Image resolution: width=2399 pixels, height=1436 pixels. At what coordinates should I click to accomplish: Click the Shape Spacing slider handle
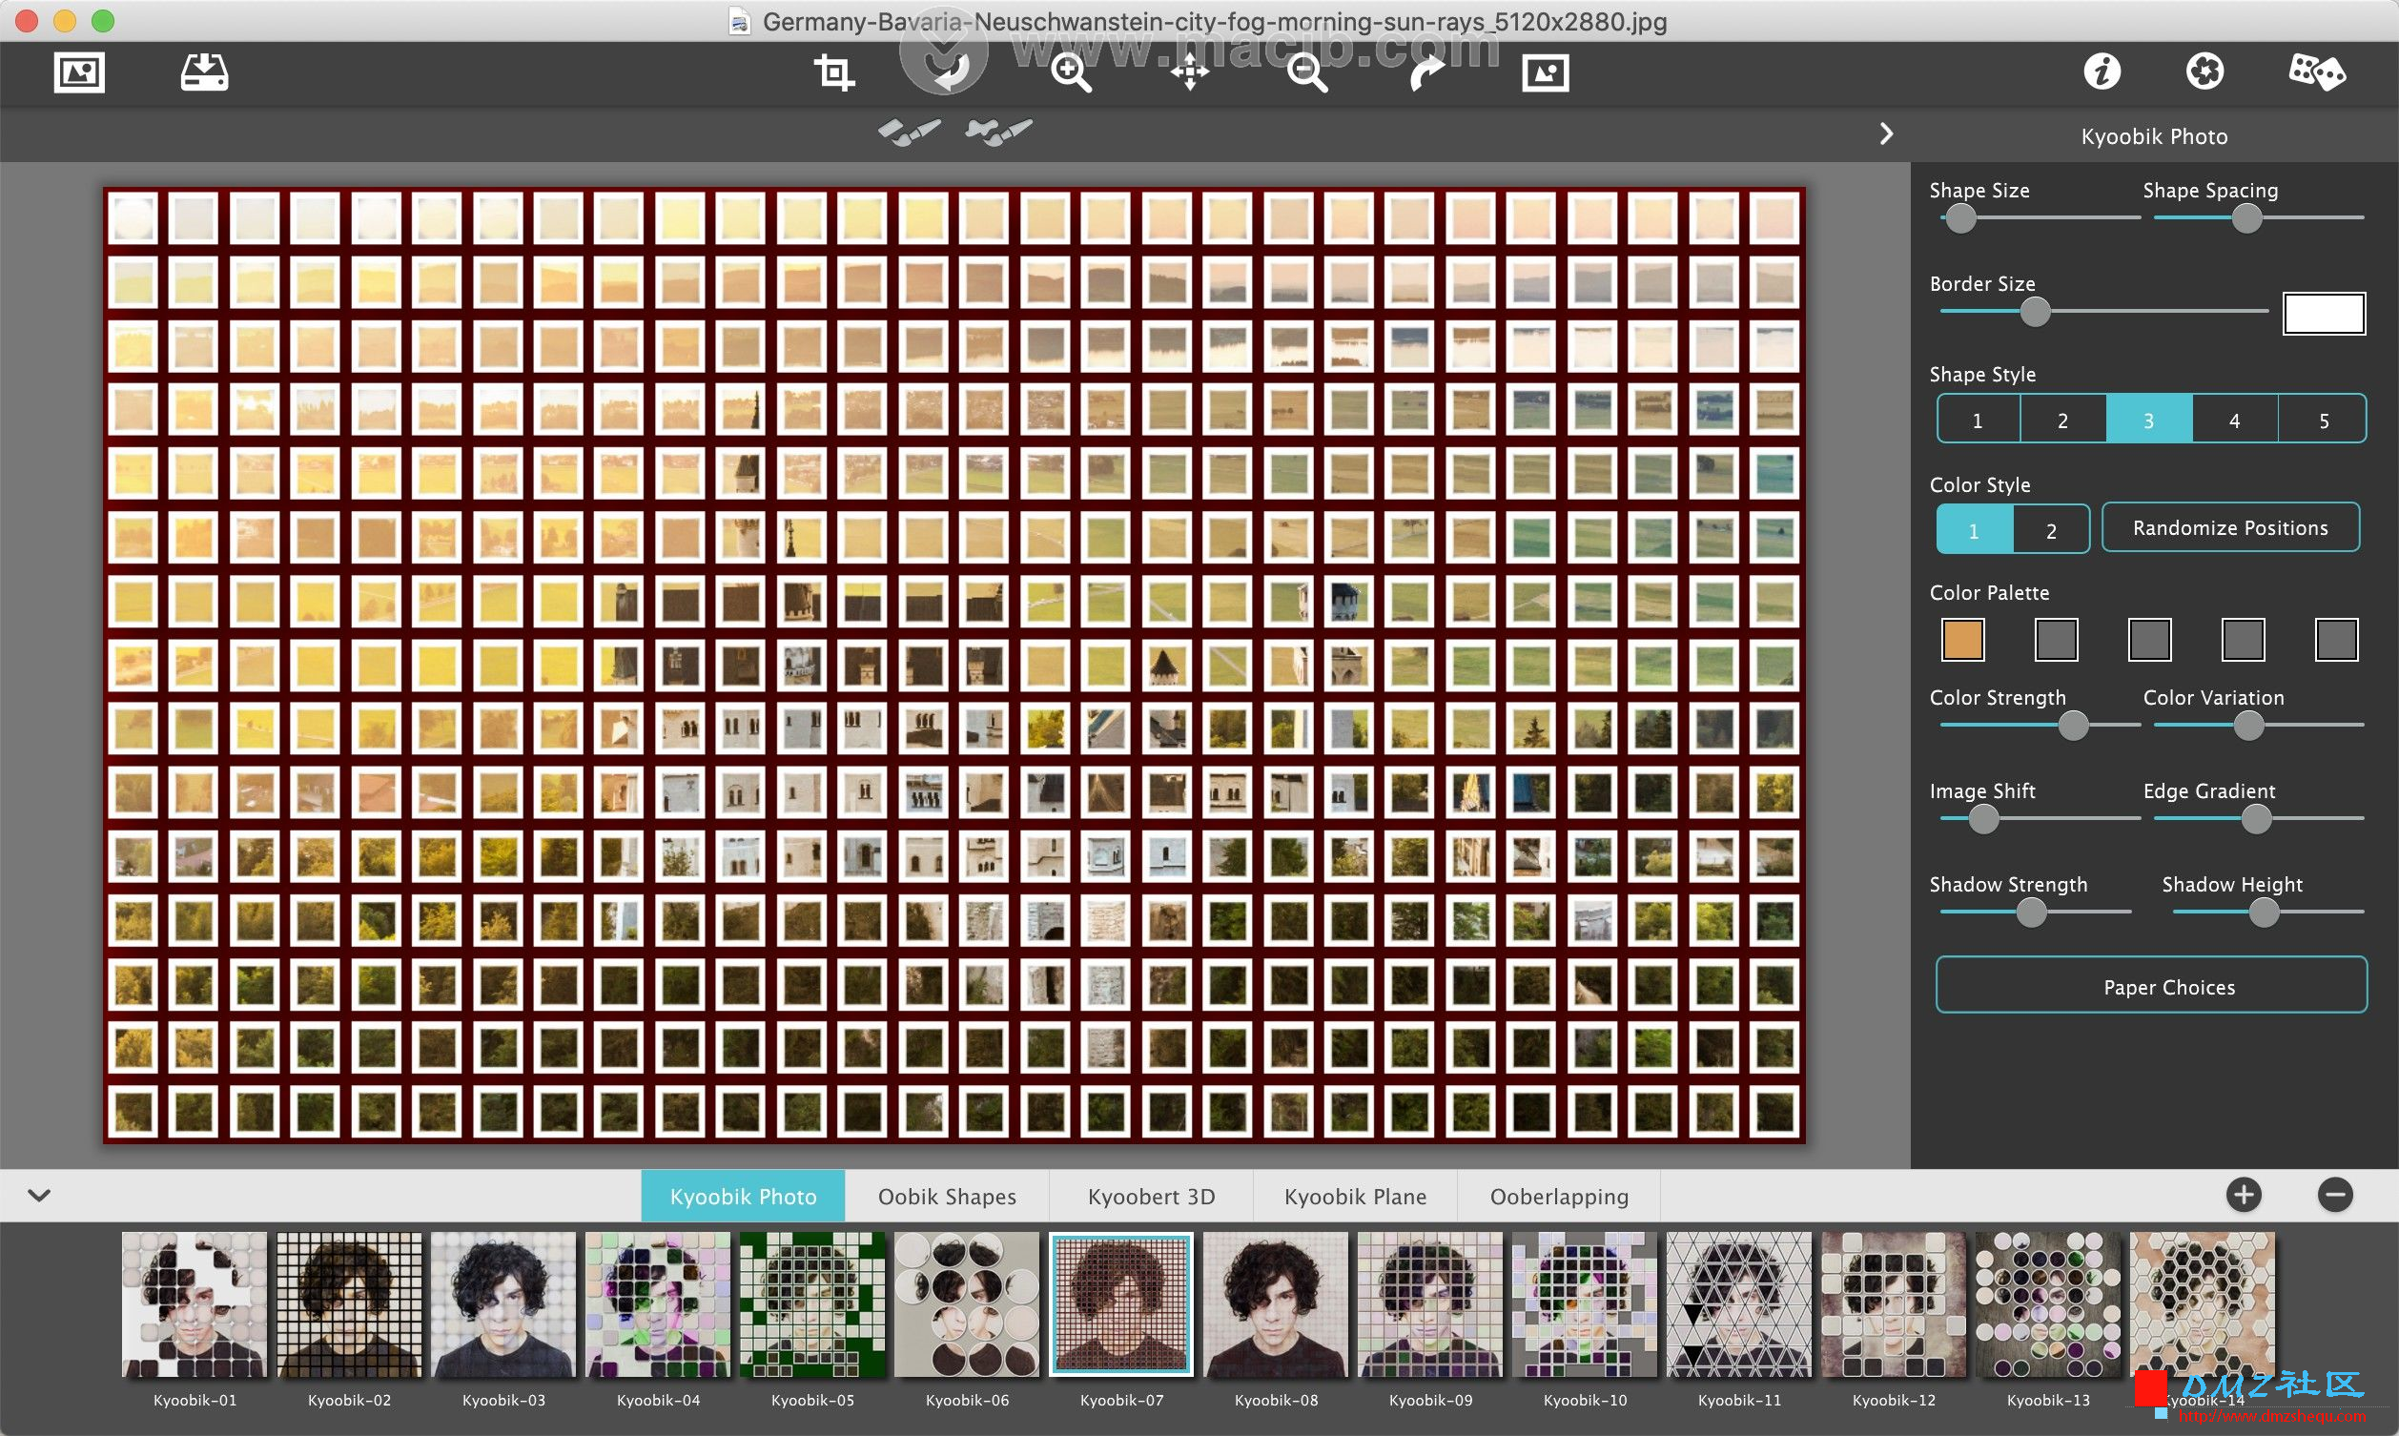pyautogui.click(x=2246, y=218)
